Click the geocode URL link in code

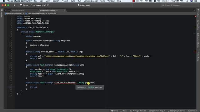tap(77, 56)
